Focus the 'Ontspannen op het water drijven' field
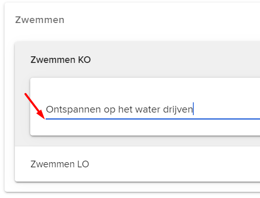The height and width of the screenshot is (198, 260). click(x=153, y=109)
